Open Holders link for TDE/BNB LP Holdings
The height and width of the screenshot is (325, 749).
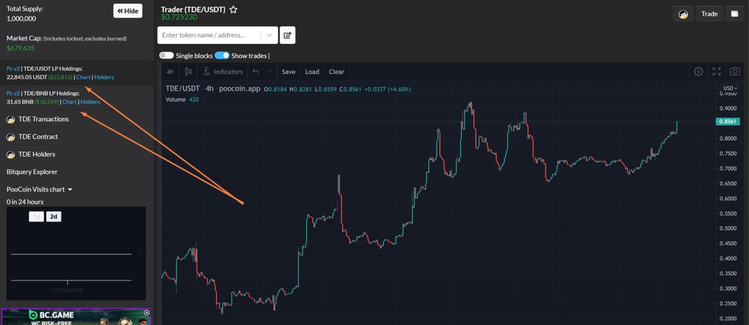[x=91, y=102]
